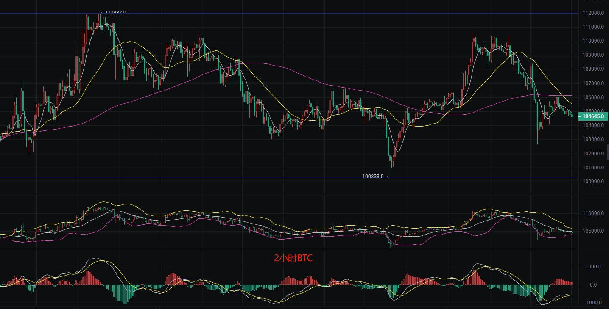Select the candle at the 111987.0 peak
The width and height of the screenshot is (609, 309).
[100, 20]
